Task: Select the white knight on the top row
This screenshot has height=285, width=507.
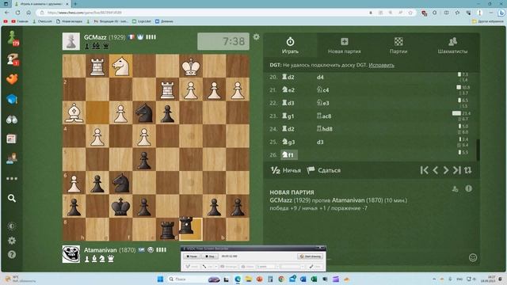Action: pyautogui.click(x=120, y=66)
